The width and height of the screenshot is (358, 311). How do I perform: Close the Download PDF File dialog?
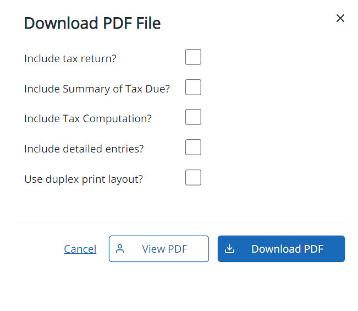pos(340,18)
